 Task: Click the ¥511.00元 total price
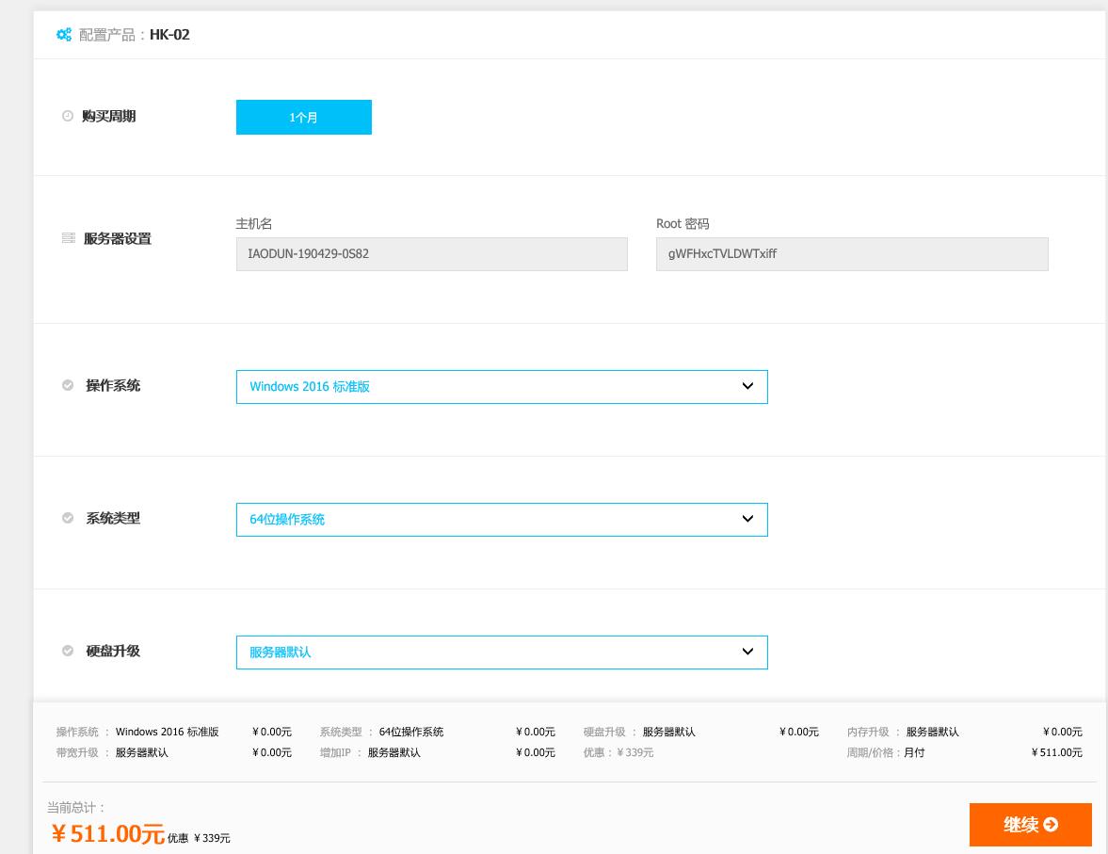pos(107,834)
